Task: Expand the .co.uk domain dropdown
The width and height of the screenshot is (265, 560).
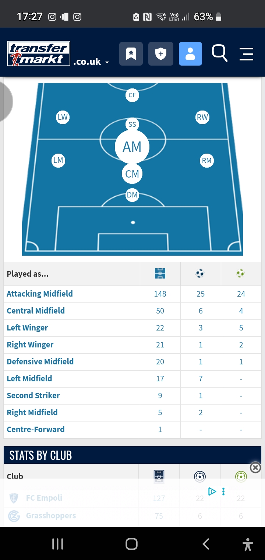Action: pyautogui.click(x=91, y=62)
